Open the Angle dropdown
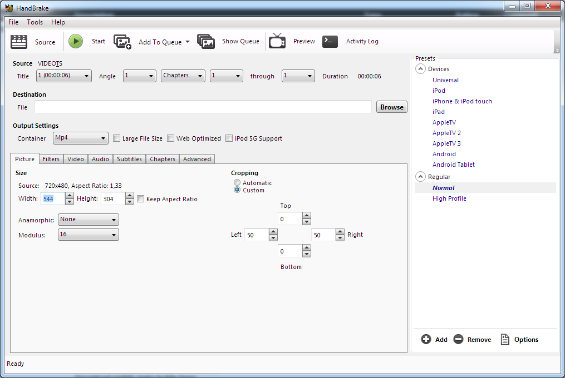 [x=140, y=76]
